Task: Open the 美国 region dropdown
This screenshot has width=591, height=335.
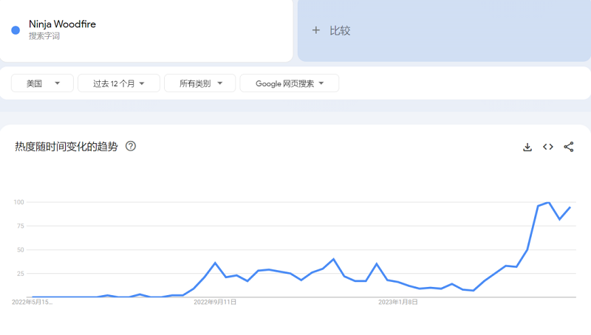Action: 42,83
